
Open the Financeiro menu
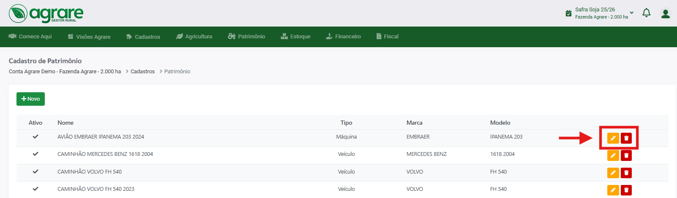[343, 37]
